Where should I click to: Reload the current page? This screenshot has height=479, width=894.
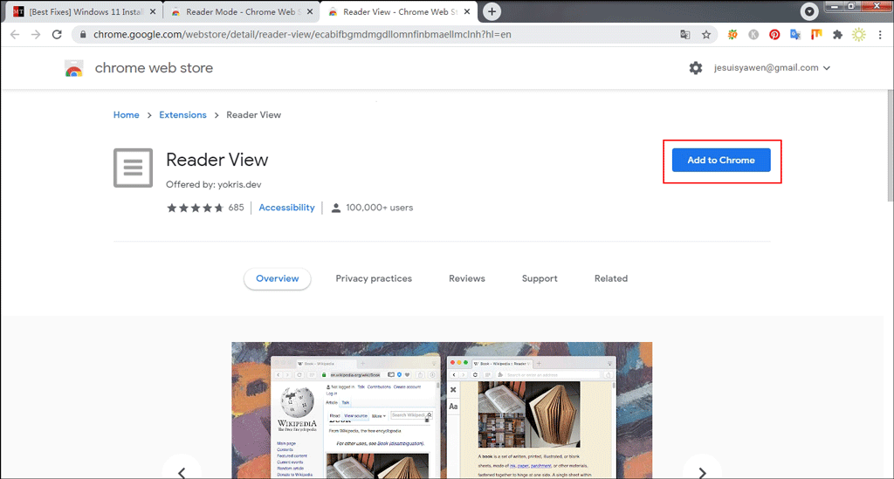[x=57, y=35]
